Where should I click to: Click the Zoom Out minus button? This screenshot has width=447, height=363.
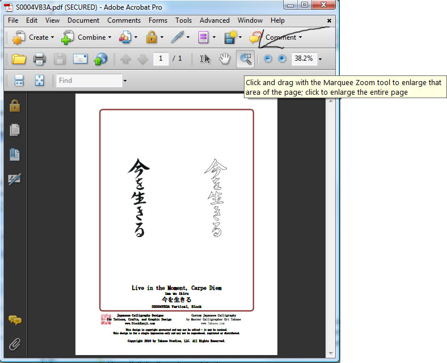(x=268, y=58)
